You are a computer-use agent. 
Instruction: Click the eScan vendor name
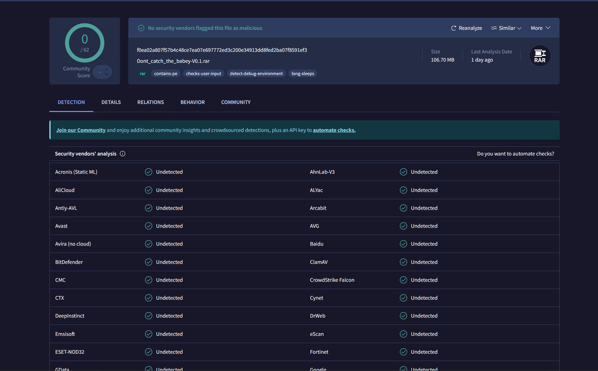(x=317, y=334)
